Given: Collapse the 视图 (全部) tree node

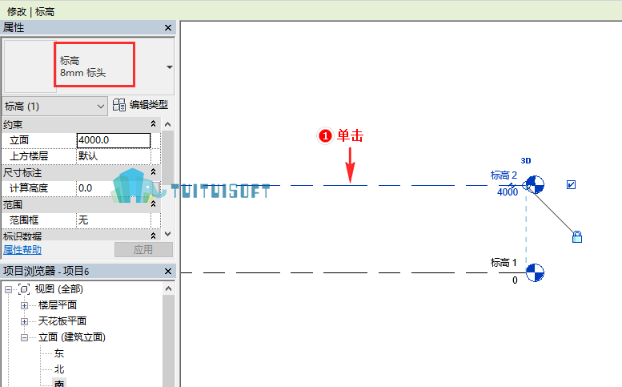Looking at the screenshot, I should pyautogui.click(x=8, y=290).
